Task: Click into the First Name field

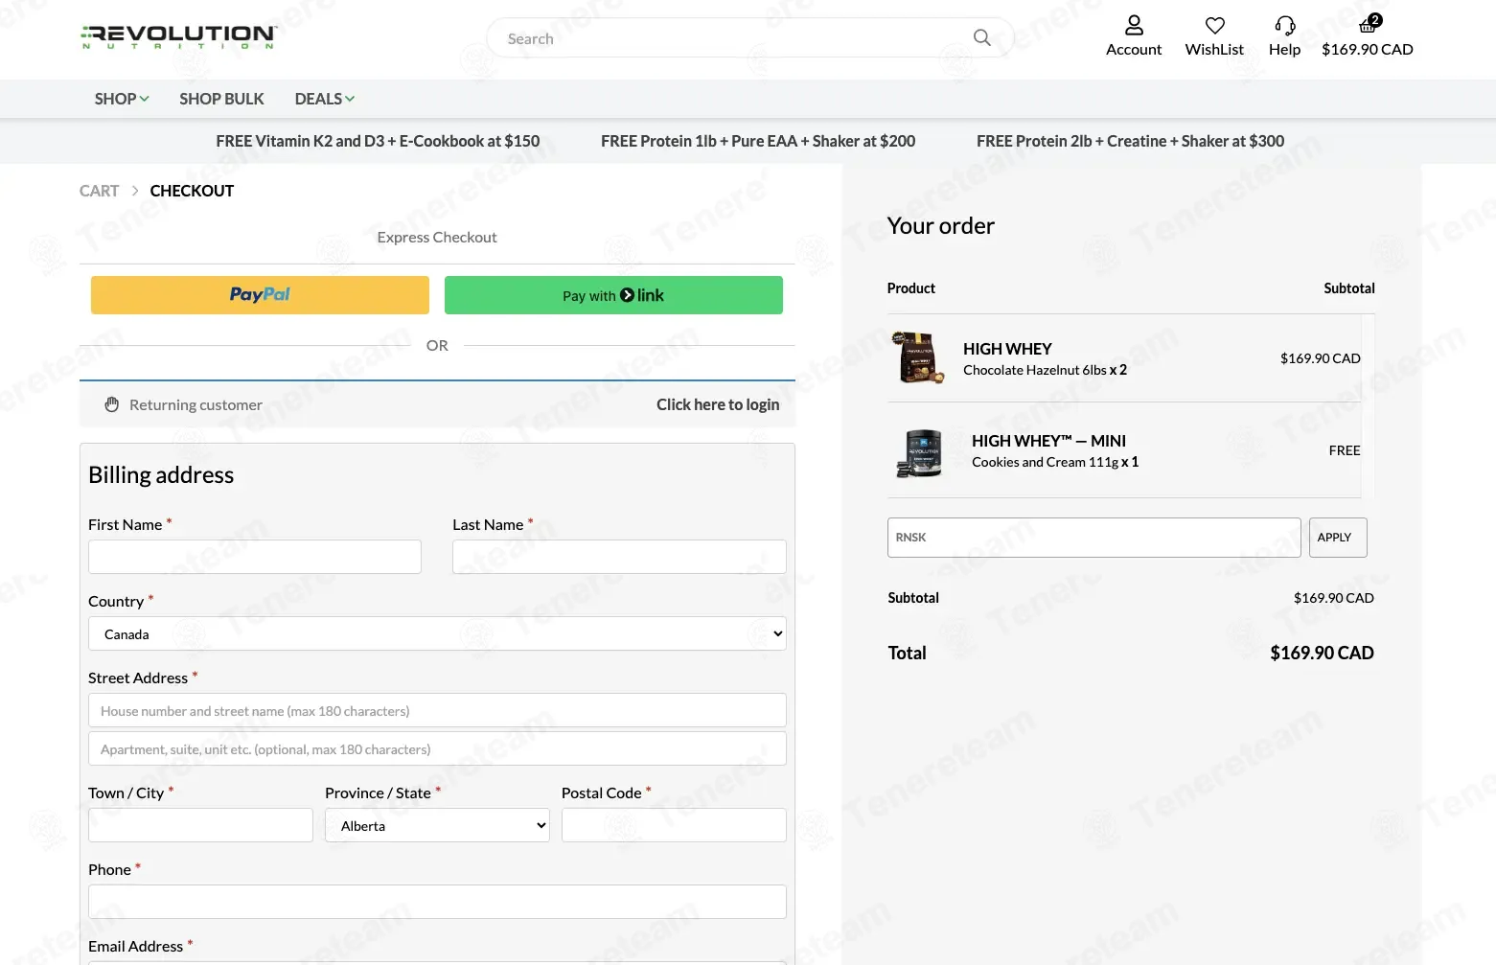Action: (255, 557)
